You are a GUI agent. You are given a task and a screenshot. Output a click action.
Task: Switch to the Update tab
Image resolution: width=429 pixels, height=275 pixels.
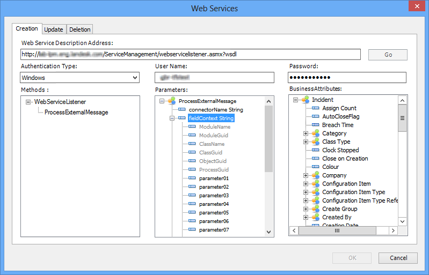click(x=54, y=29)
